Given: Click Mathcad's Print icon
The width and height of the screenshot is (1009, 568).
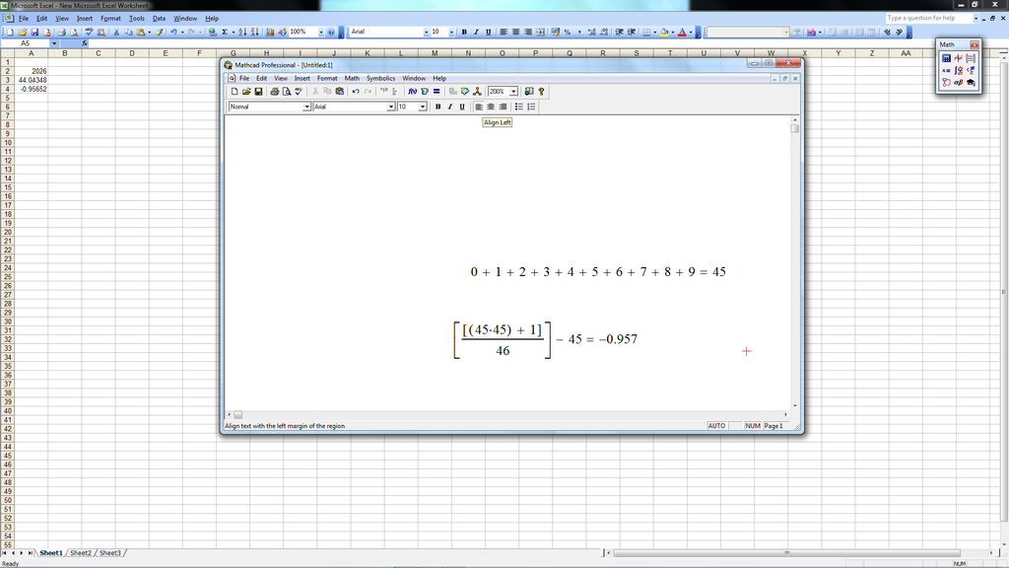Looking at the screenshot, I should pyautogui.click(x=274, y=92).
